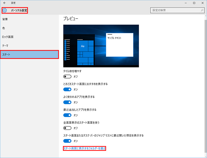The height and width of the screenshot is (158, 207).
Task: Open the 背景 settings page
Action: pos(5,19)
